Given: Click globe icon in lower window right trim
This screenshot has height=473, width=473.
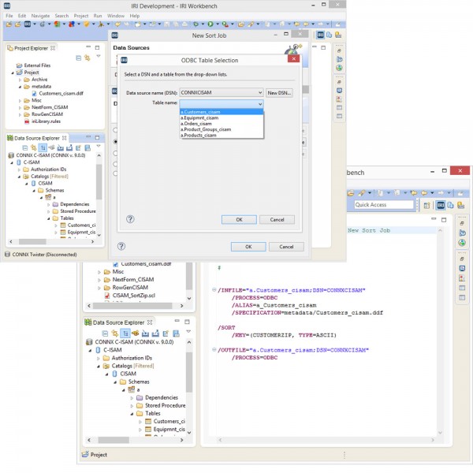Looking at the screenshot, I should 462,243.
